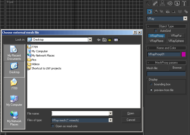Image resolution: width=190 pixels, height=135 pixels.
Task: Open the Look in Desktop dropdown
Action: click(x=90, y=40)
